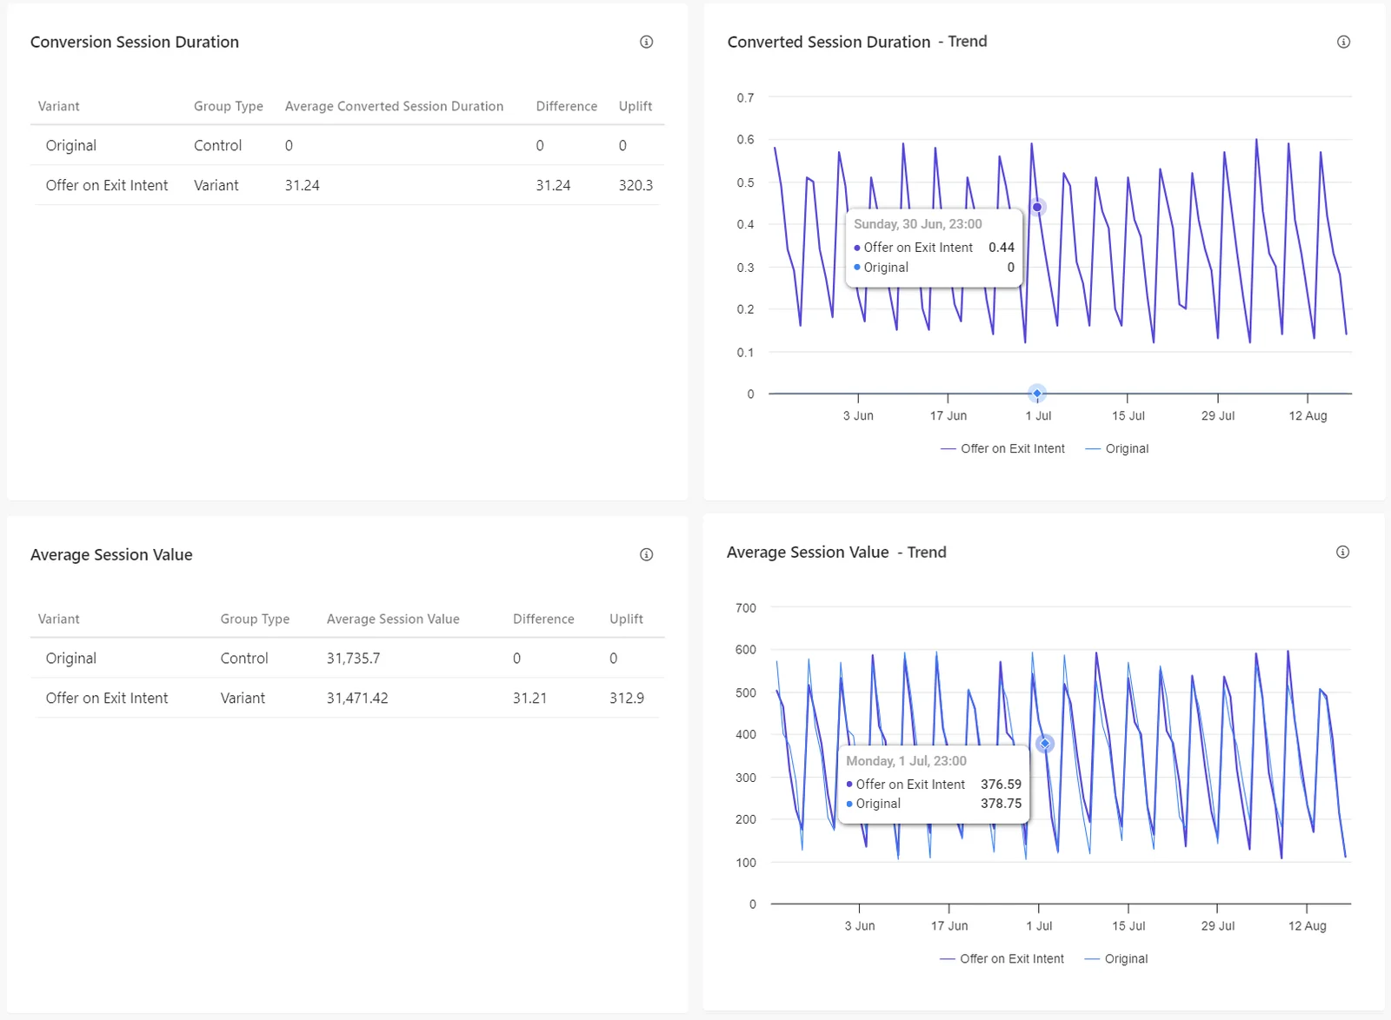The height and width of the screenshot is (1020, 1391).
Task: Click highlighted Offer on Exit Intent point at 0.44
Action: tap(1037, 207)
